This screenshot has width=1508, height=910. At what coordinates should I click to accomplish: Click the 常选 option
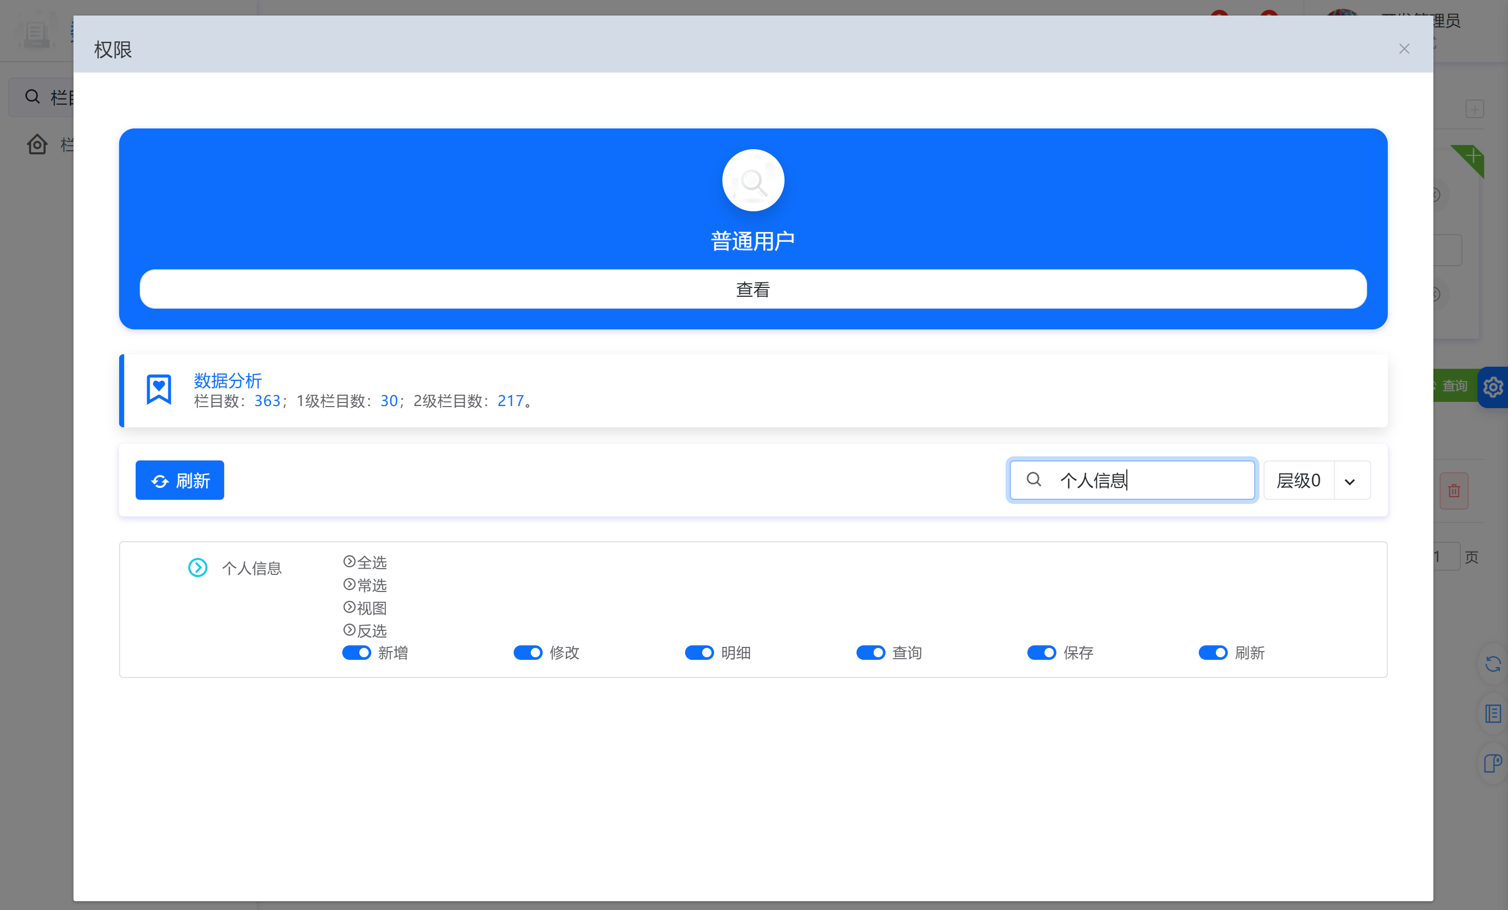tap(366, 586)
